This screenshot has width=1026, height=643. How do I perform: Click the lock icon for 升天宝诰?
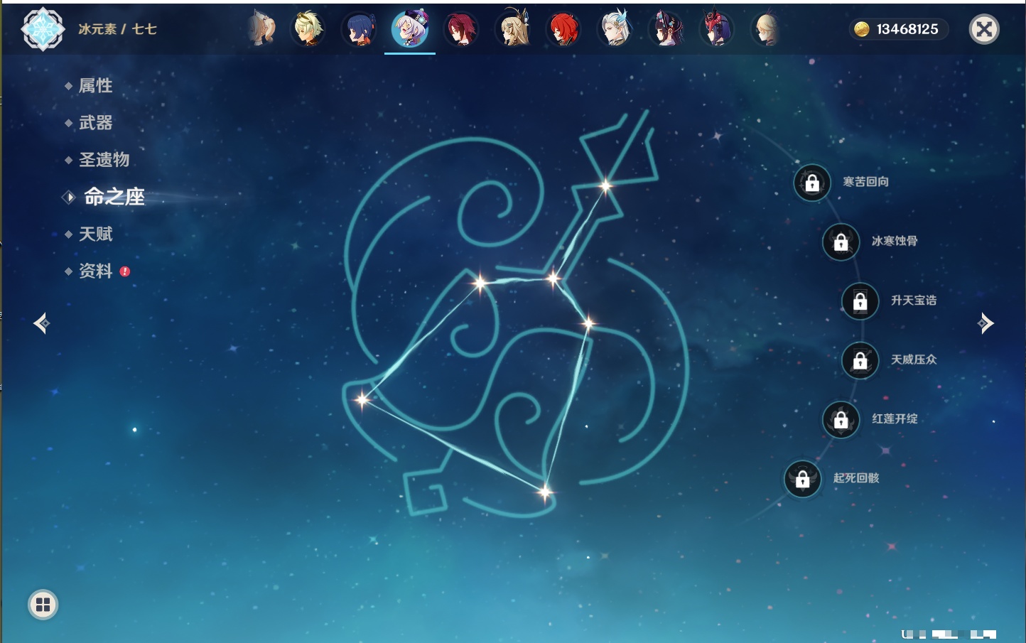tap(860, 301)
